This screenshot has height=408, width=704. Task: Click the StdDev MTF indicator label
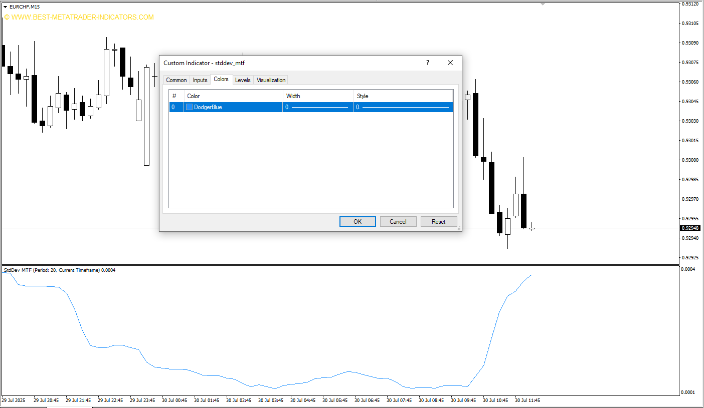point(59,270)
